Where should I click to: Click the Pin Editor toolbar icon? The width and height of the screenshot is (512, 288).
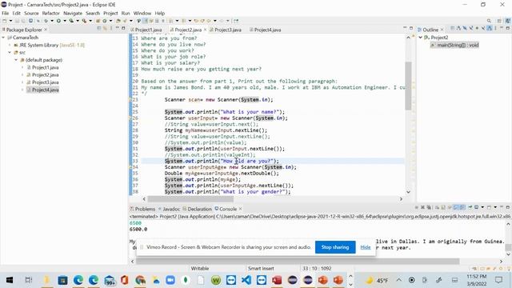tap(236, 21)
